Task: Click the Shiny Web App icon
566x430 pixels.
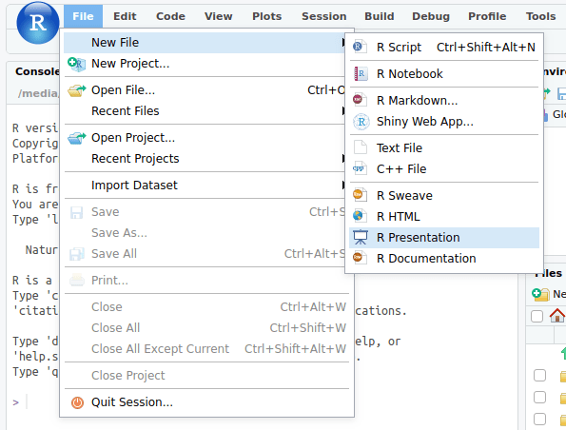Action: [x=361, y=122]
